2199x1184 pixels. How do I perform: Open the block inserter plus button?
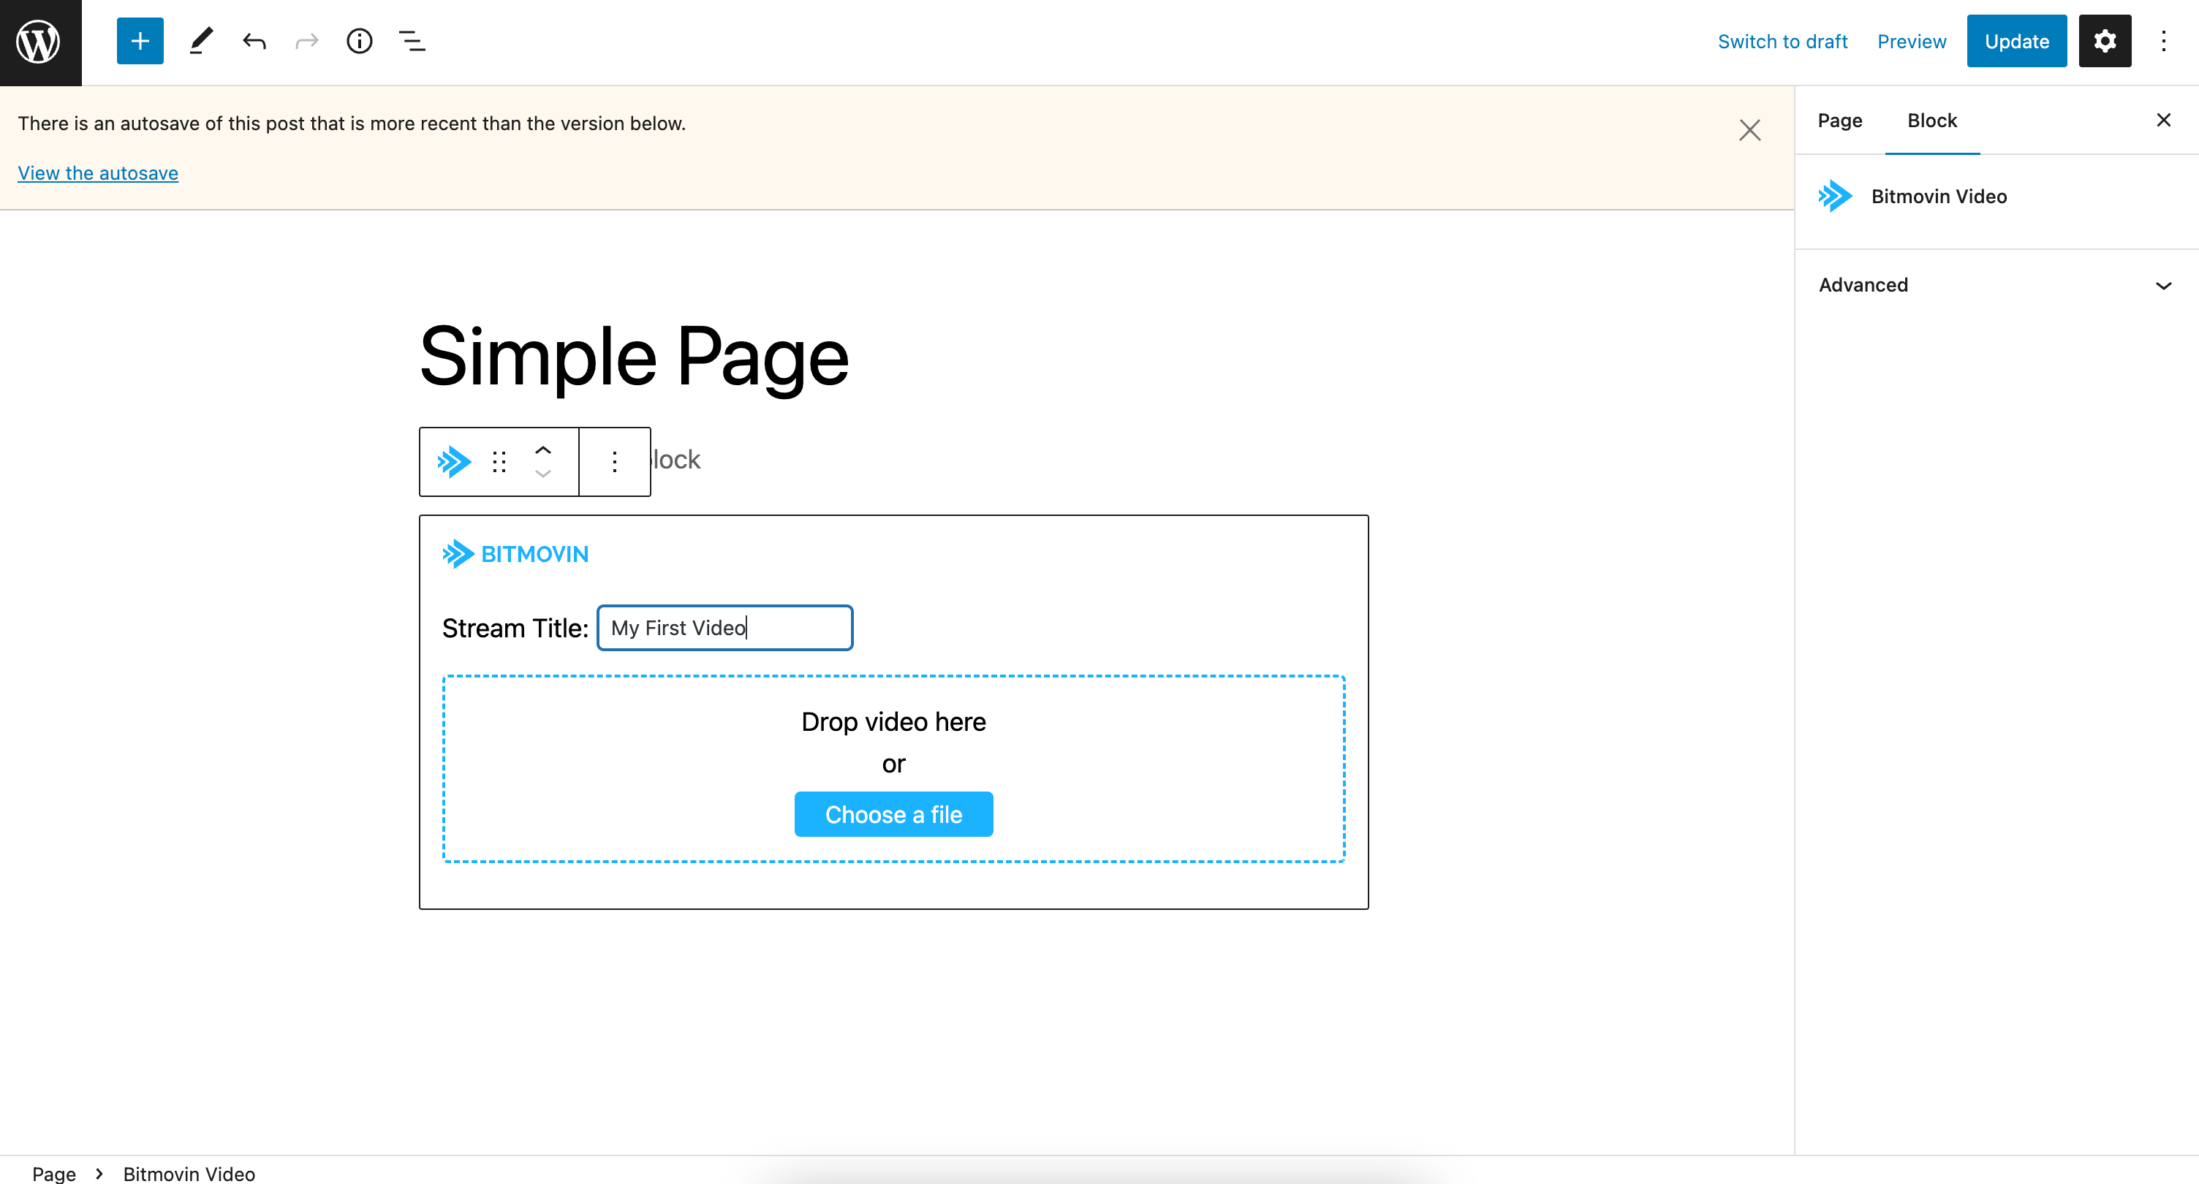[140, 41]
